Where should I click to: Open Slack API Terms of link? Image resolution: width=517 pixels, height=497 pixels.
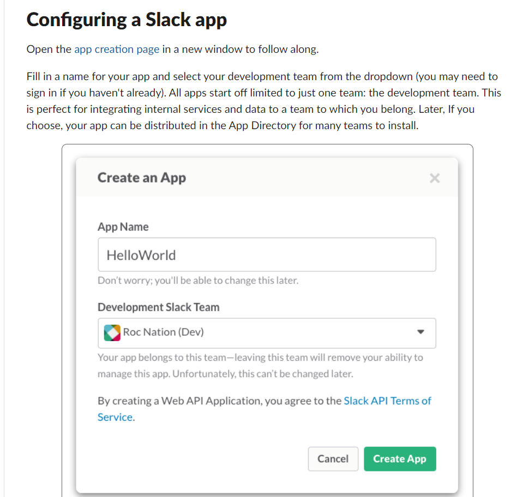click(387, 401)
